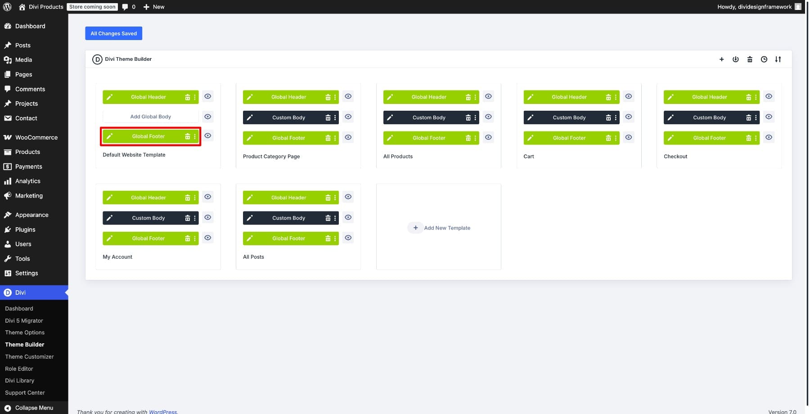Viewport: 810px width, 414px height.
Task: Click Collapse Menu in the sidebar
Action: [x=34, y=408]
